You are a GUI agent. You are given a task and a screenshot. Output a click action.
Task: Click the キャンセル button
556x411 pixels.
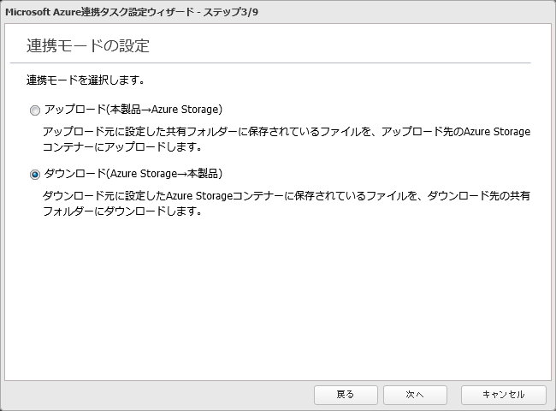click(x=504, y=395)
